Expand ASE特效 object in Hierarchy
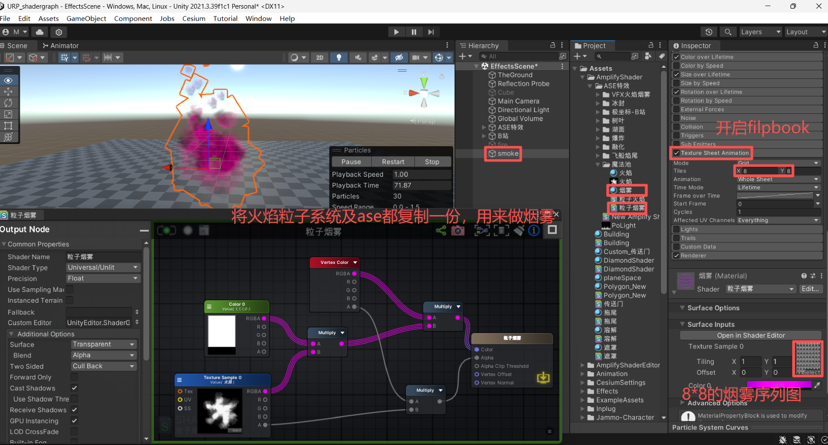The height and width of the screenshot is (445, 828). tap(484, 127)
